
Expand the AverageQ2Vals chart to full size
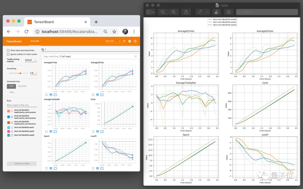coord(93,95)
